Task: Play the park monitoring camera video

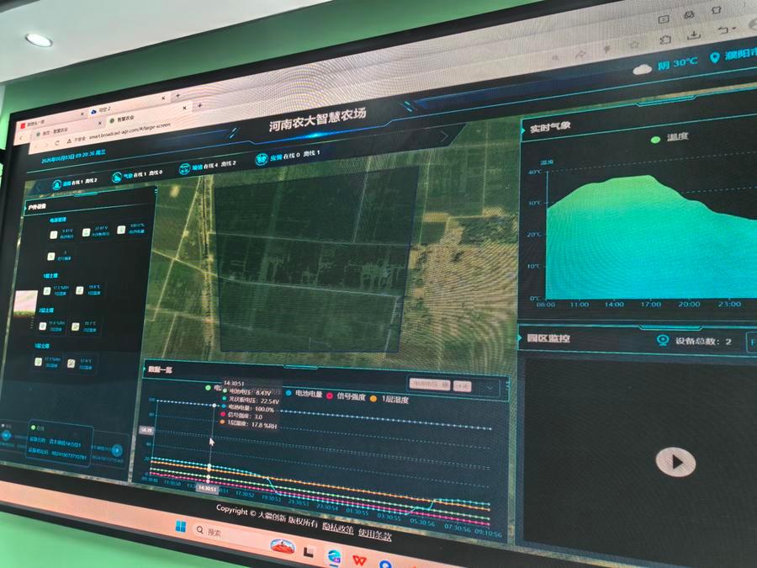Action: click(675, 462)
